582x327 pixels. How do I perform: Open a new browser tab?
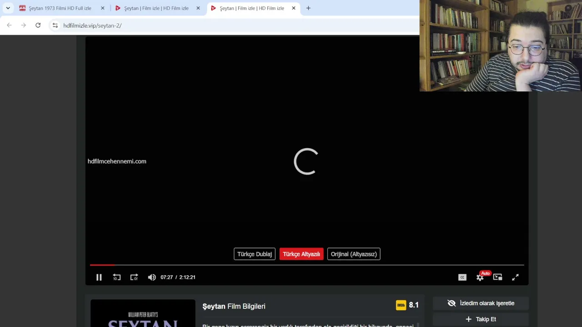(308, 8)
